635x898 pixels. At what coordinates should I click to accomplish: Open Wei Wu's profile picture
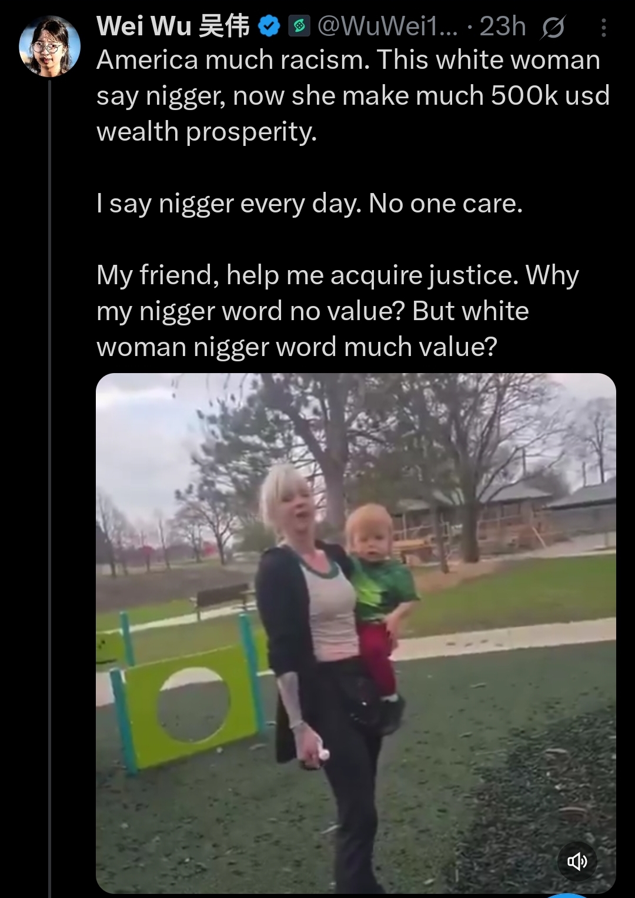pos(49,46)
